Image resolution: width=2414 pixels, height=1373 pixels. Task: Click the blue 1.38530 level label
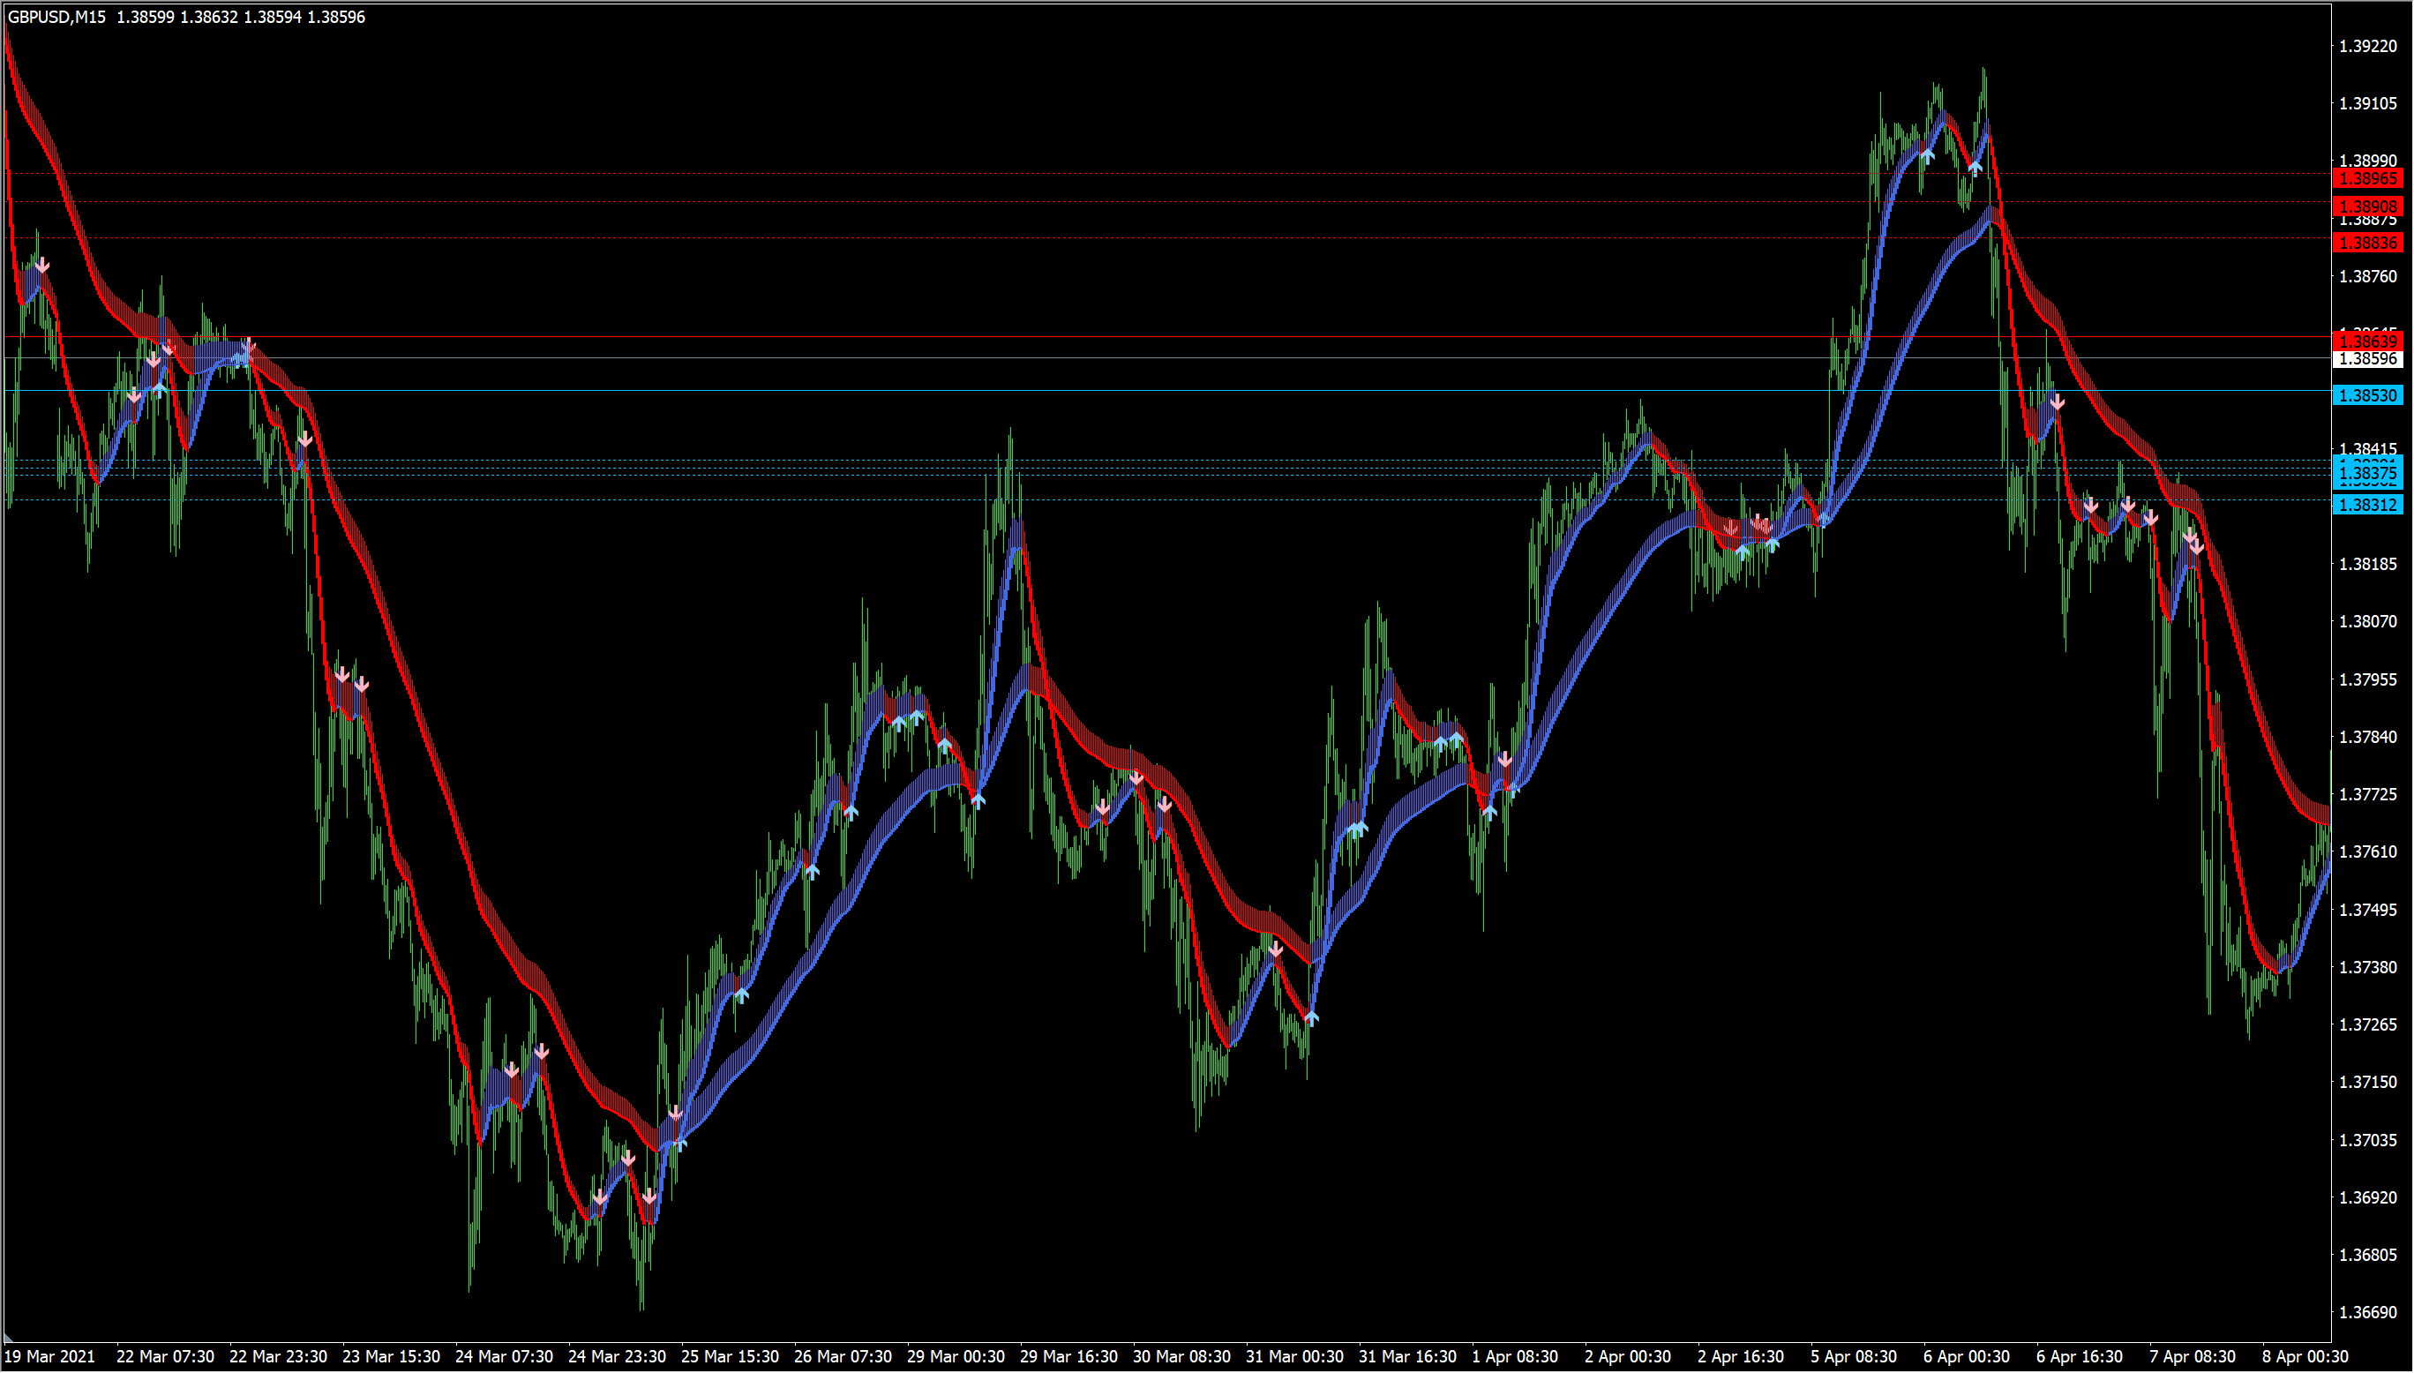2368,396
